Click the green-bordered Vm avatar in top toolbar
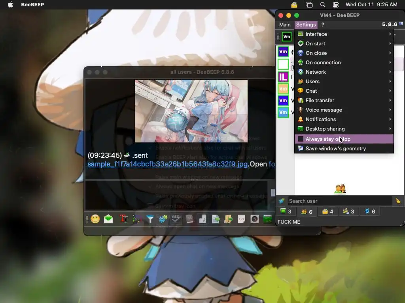 tap(287, 37)
